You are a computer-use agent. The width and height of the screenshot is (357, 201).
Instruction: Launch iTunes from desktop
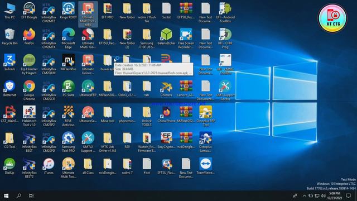point(49,166)
